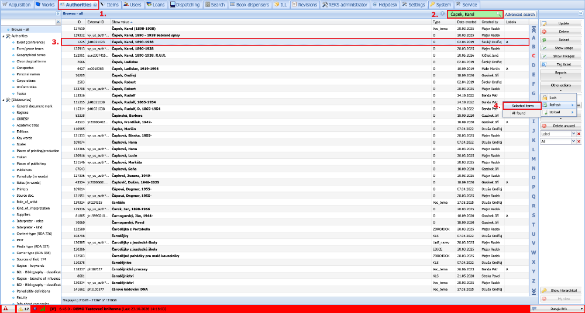Select Key words dictionary in tree

coord(24,138)
